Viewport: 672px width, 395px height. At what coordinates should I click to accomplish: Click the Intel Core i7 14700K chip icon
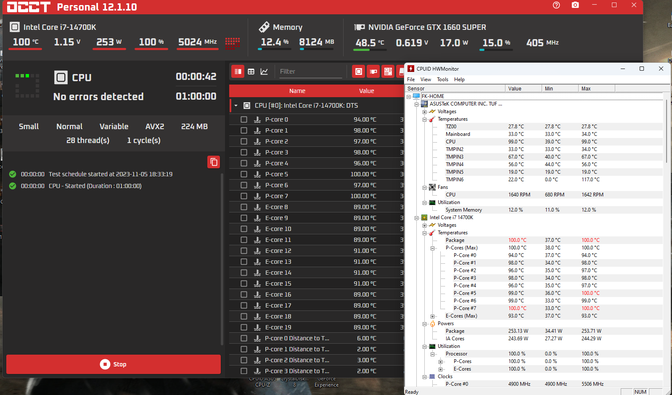click(424, 217)
